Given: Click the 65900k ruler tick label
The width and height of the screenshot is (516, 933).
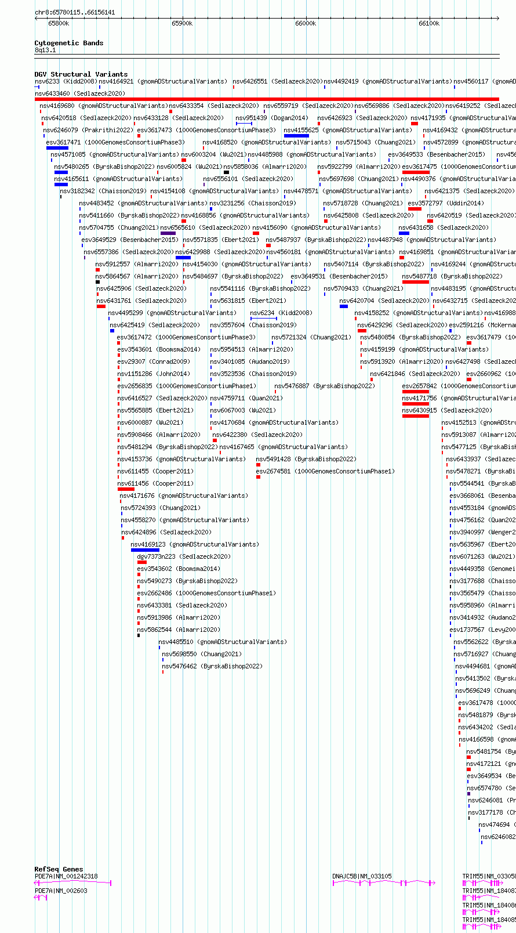Looking at the screenshot, I should [x=182, y=23].
